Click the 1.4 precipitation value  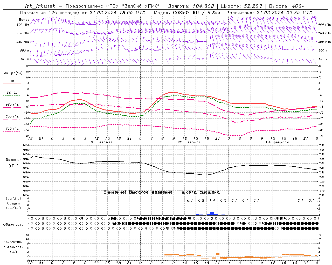[212, 201]
